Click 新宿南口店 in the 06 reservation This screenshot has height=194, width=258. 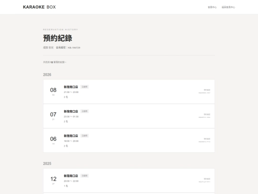[71, 136]
